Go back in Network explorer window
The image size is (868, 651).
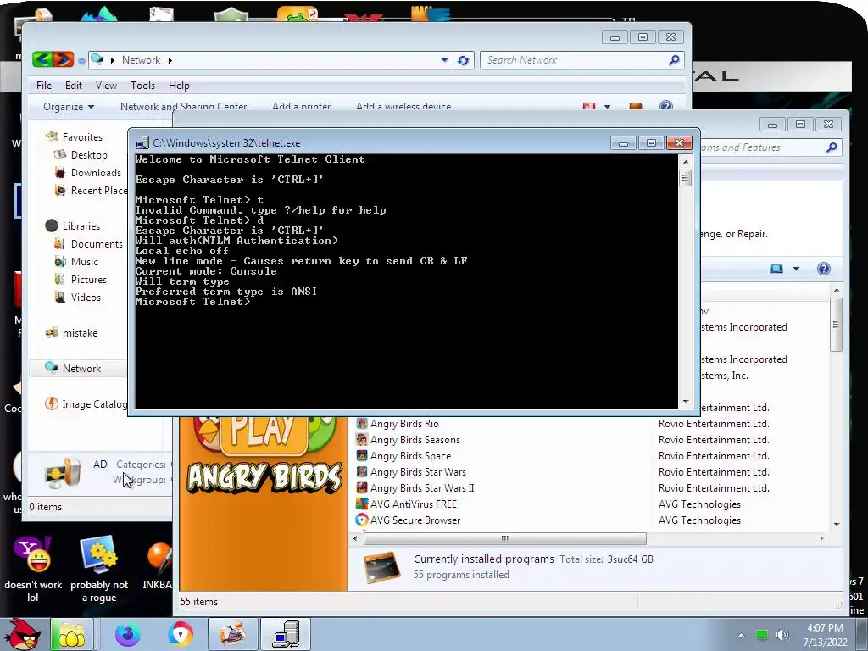click(42, 59)
